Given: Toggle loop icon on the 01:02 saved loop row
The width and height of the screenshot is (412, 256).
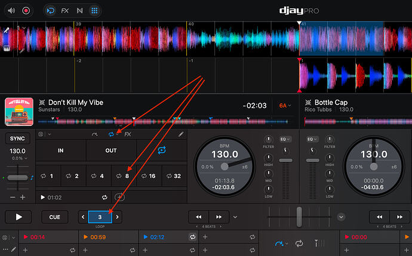Looking at the screenshot, I should [x=104, y=198].
